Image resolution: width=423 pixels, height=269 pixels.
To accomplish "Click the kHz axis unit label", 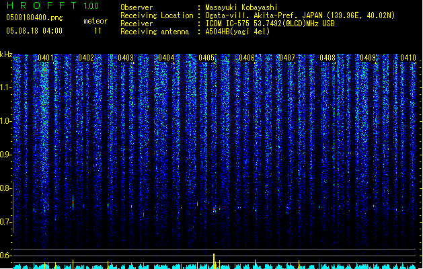I will pos(6,54).
